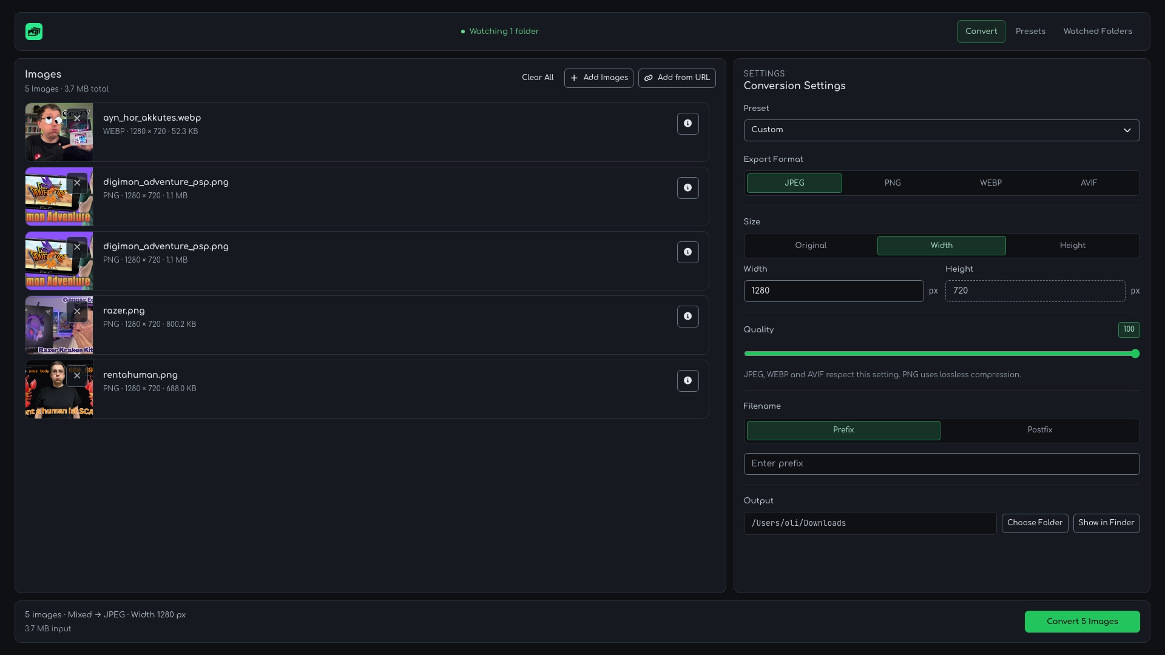The width and height of the screenshot is (1165, 655).
Task: Click the rentahuman.png thumbnail
Action: coord(59,389)
